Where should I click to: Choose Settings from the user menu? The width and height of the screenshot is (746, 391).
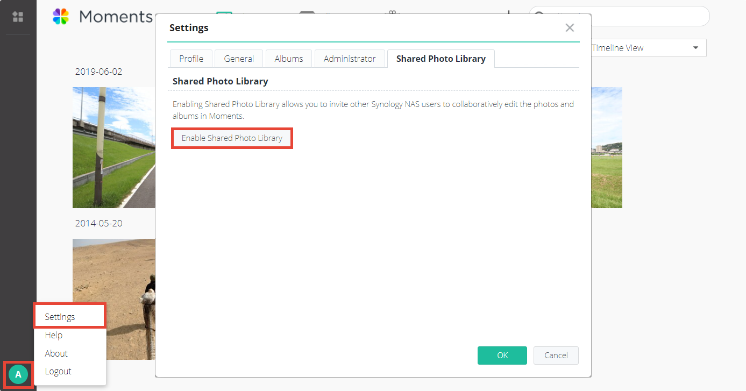(x=70, y=317)
